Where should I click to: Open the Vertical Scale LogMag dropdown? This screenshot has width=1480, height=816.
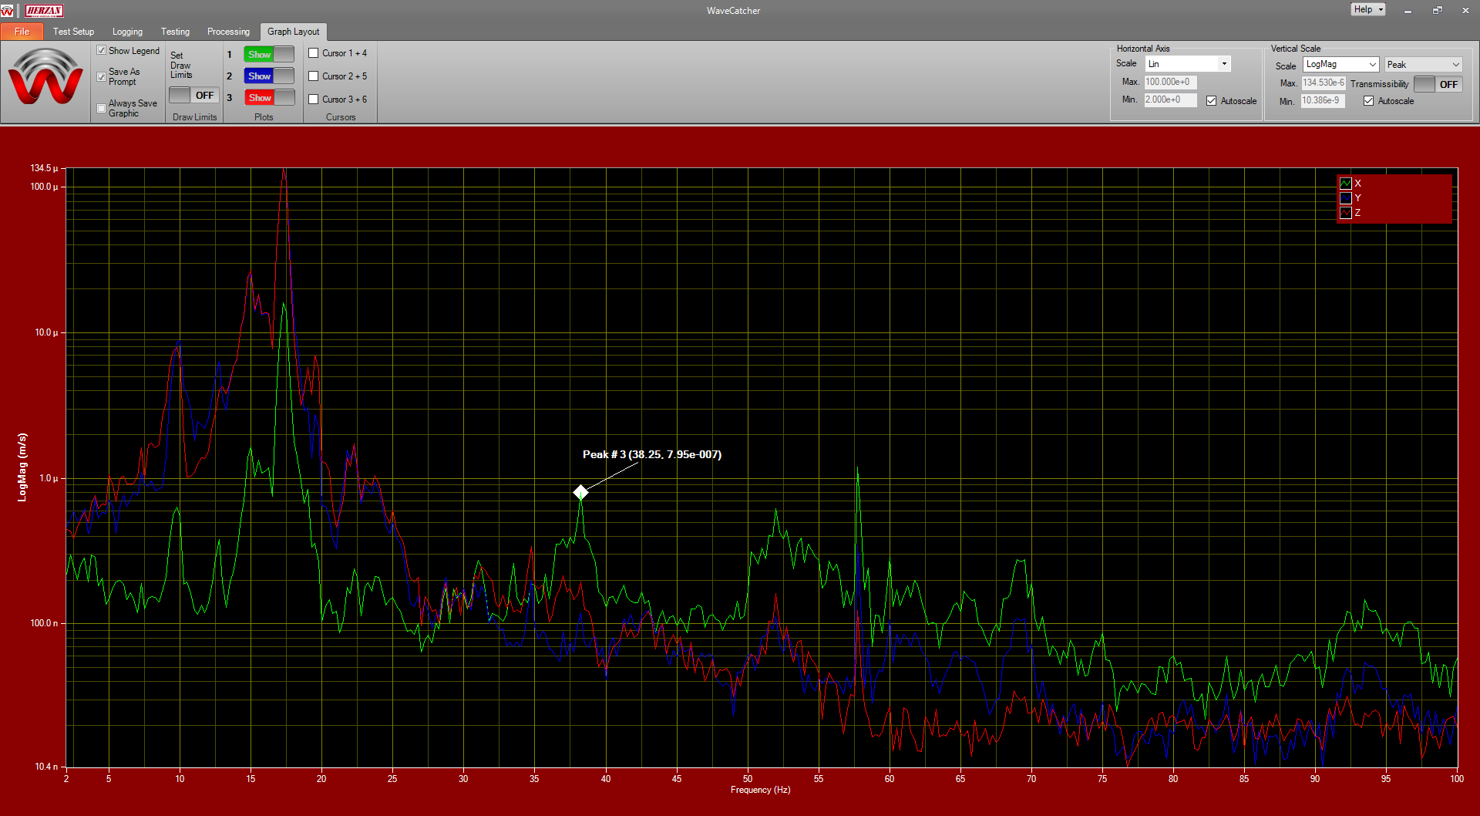coord(1340,65)
